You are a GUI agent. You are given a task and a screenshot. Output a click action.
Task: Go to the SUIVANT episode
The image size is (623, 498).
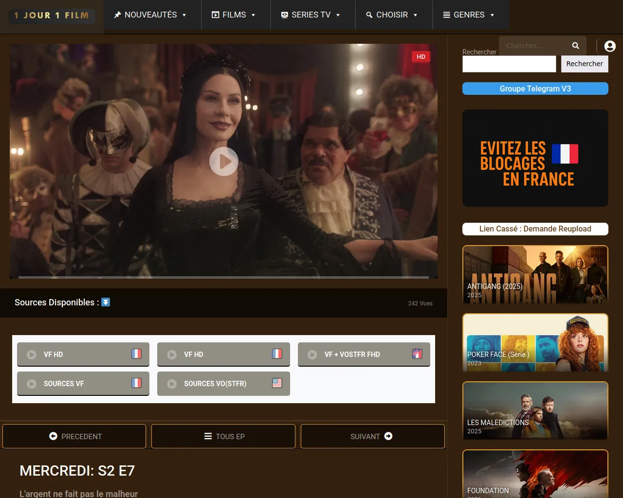(372, 436)
